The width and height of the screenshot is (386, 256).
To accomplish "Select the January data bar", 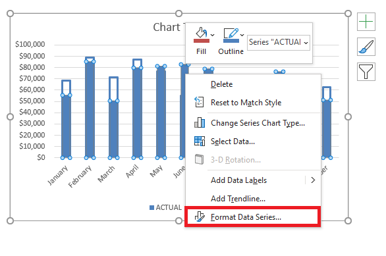I will [x=67, y=126].
